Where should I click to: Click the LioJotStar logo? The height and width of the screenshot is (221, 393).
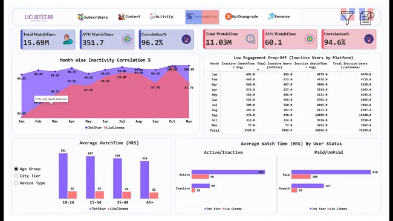click(x=39, y=18)
